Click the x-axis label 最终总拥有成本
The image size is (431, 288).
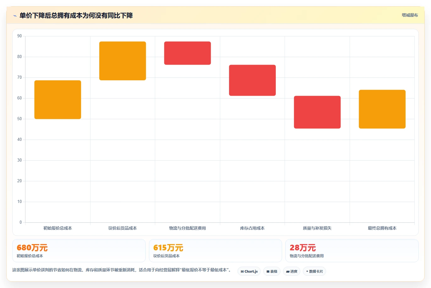[x=382, y=228]
